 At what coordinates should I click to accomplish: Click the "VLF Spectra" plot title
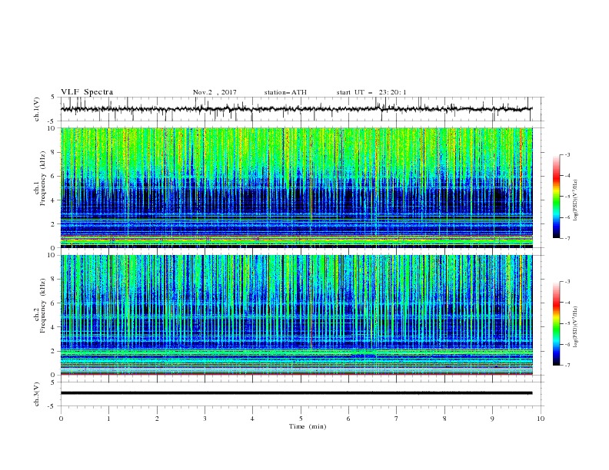(x=87, y=92)
